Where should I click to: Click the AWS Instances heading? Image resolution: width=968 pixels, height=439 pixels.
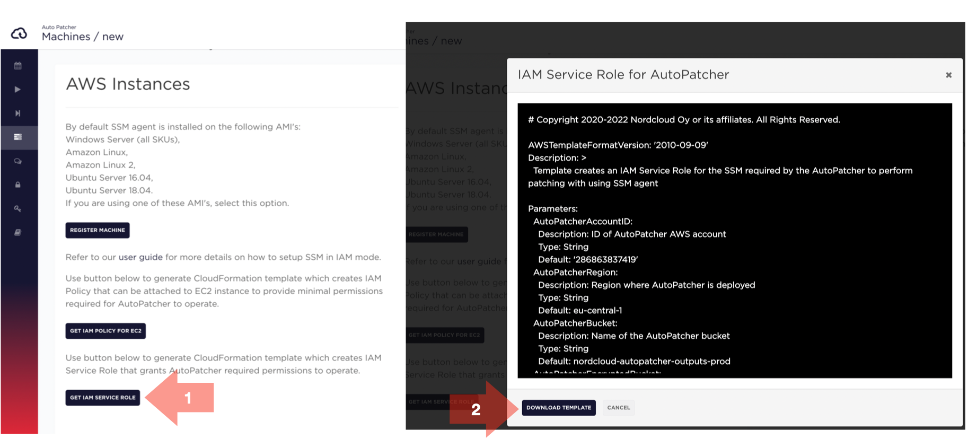click(128, 84)
